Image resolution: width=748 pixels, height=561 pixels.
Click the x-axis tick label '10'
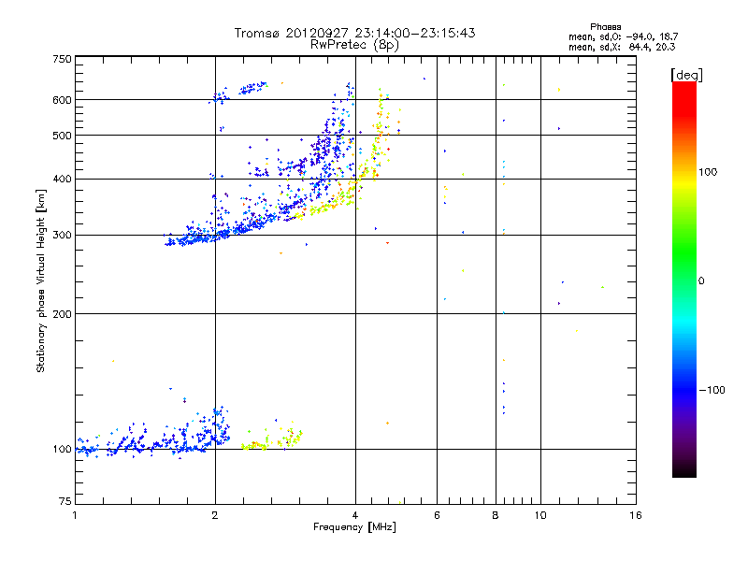(x=540, y=515)
